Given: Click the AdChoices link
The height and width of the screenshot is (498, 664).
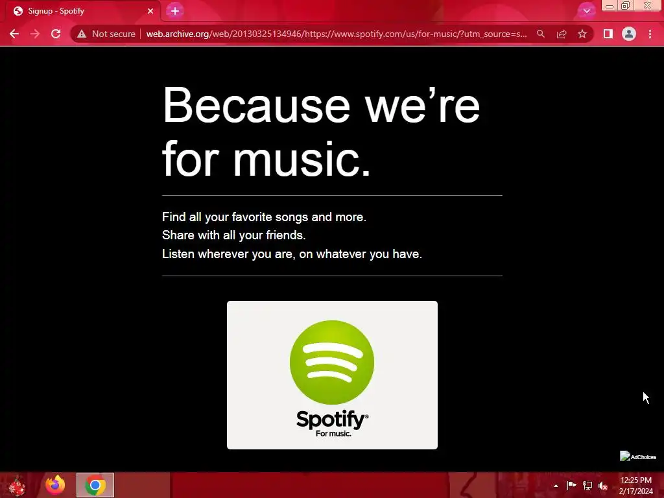Looking at the screenshot, I should (638, 456).
